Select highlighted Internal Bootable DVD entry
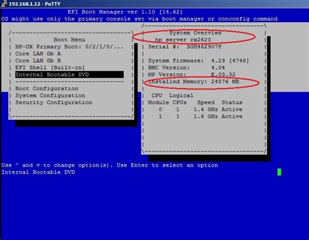 tap(70, 75)
